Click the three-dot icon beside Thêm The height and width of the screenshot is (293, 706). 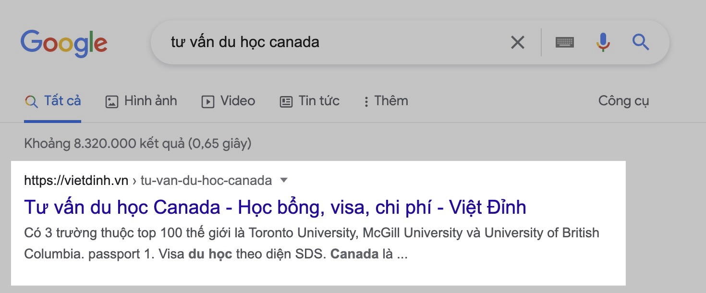[x=366, y=102]
